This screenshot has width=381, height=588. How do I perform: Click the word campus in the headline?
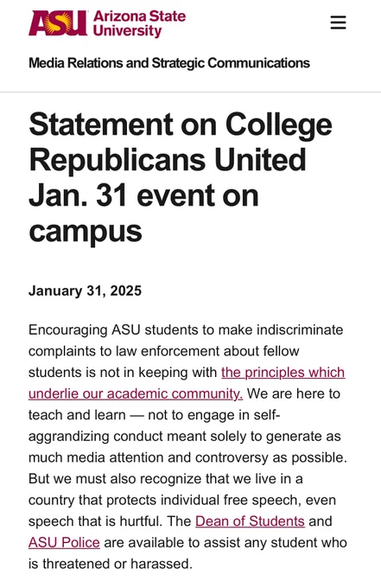86,232
